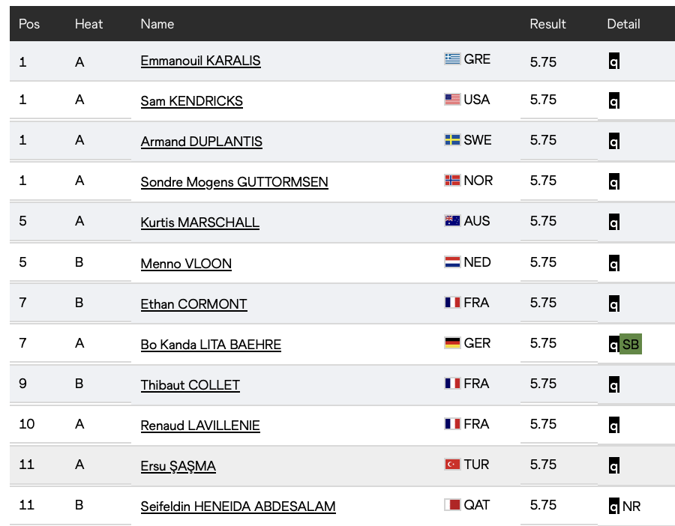Click the green SB badge
Screen dimensions: 675x526
click(631, 345)
